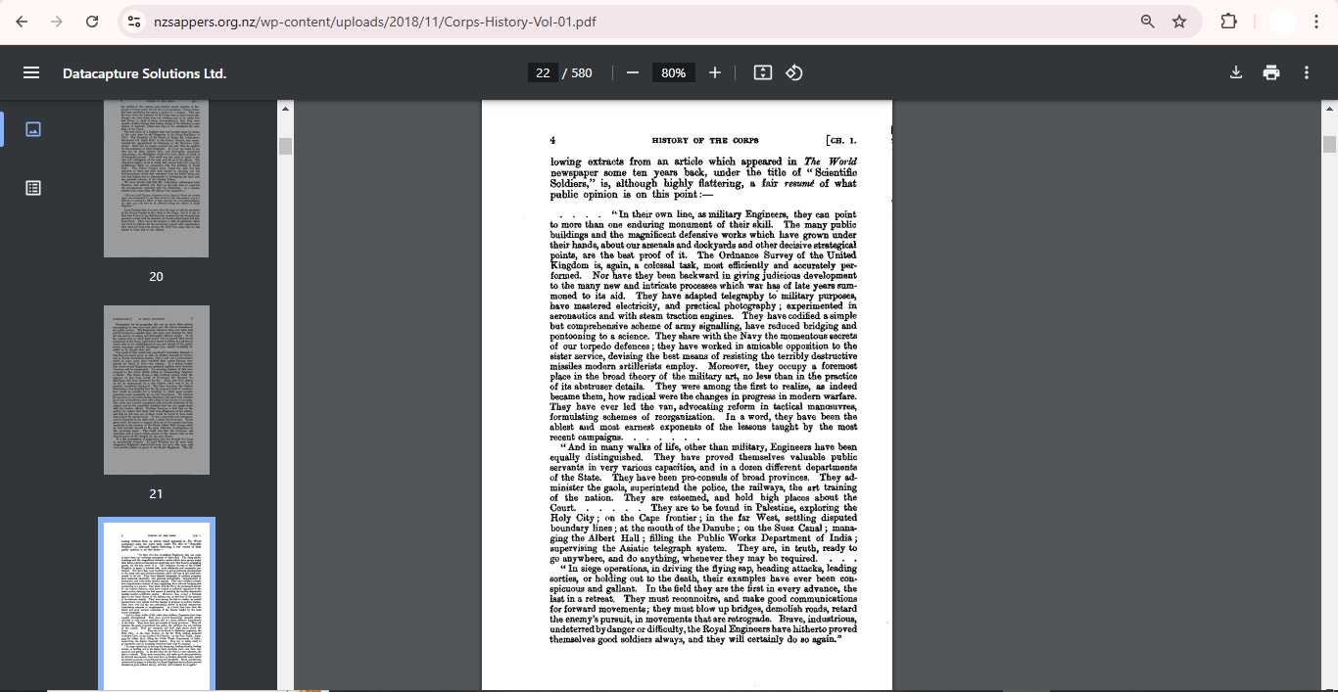Zoom out with the minus button
Viewport: 1338px width, 692px height.
[x=633, y=73]
